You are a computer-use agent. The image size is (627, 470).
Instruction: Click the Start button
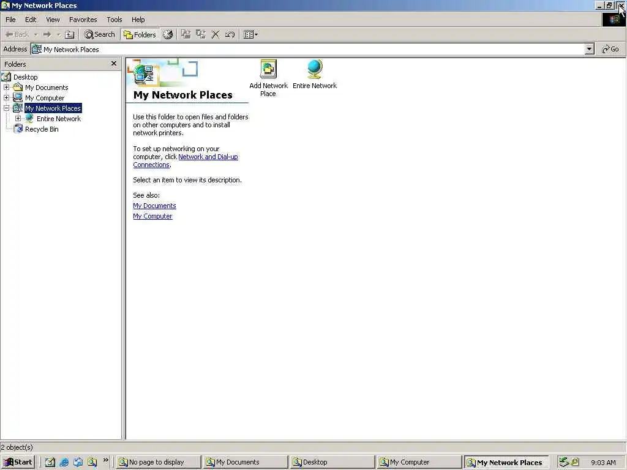18,463
